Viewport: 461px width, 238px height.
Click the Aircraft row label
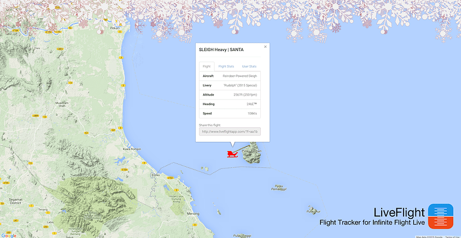click(208, 76)
